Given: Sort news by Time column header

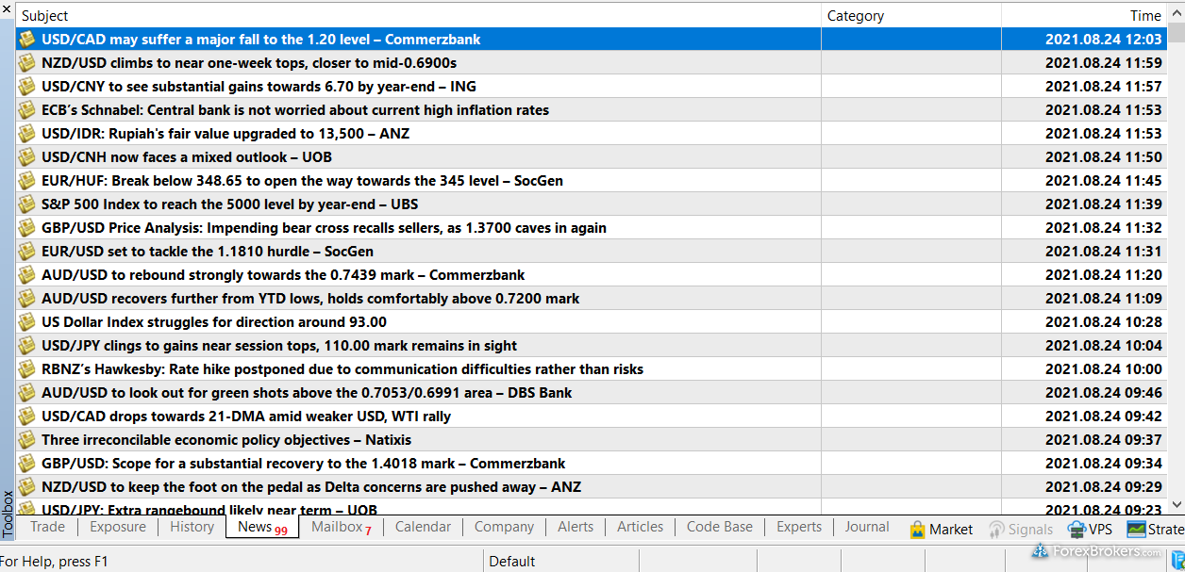Looking at the screenshot, I should tap(1084, 15).
